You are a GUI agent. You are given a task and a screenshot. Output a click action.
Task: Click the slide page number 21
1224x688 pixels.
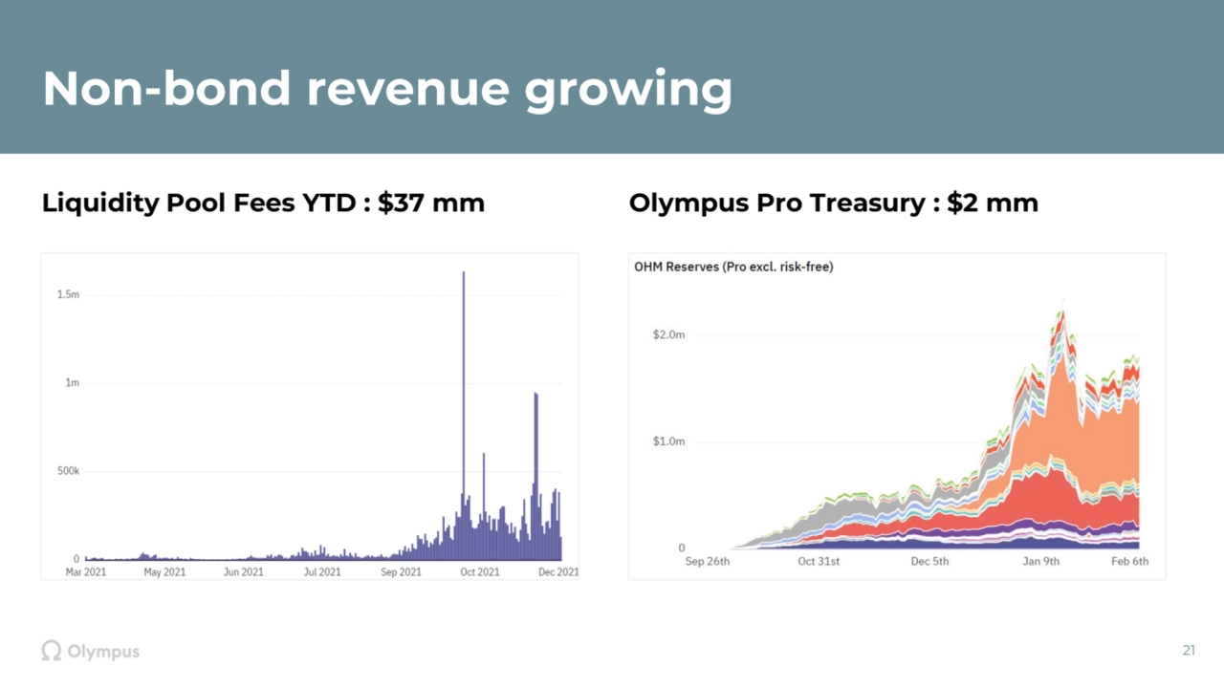pos(1189,651)
